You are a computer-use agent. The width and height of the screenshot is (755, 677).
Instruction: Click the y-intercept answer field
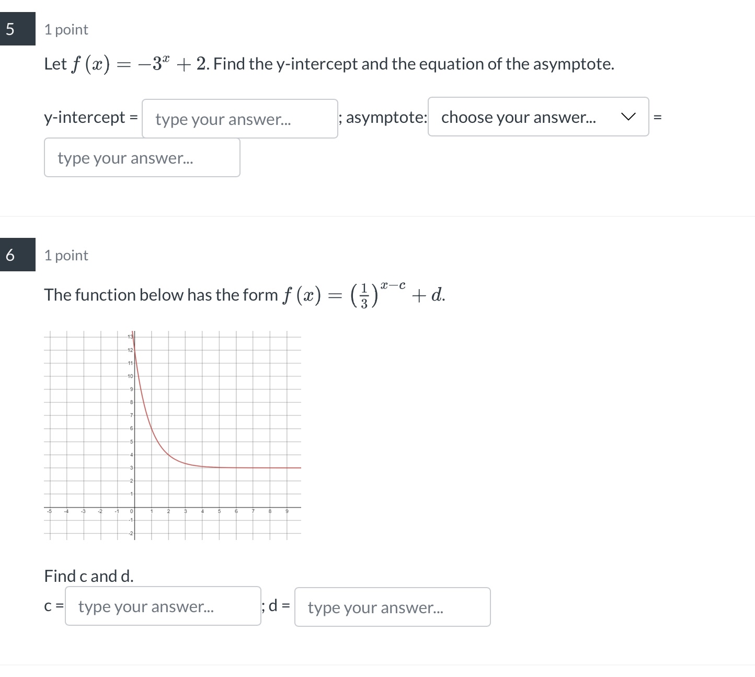click(239, 119)
